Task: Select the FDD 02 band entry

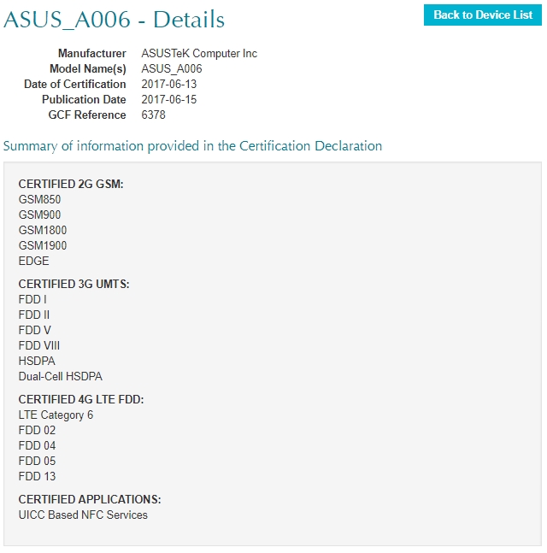Action: 37,430
